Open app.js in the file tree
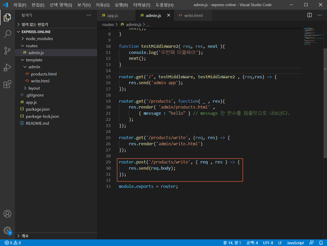The height and width of the screenshot is (246, 327). click(x=56, y=102)
